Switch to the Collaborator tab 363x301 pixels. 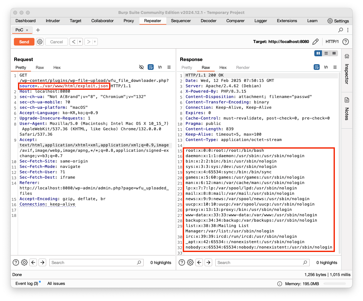[102, 21]
